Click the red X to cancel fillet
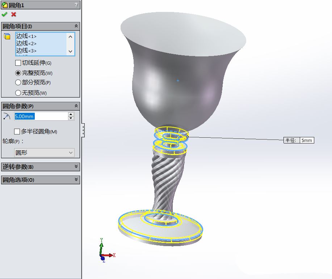332x279 pixels. click(14, 14)
